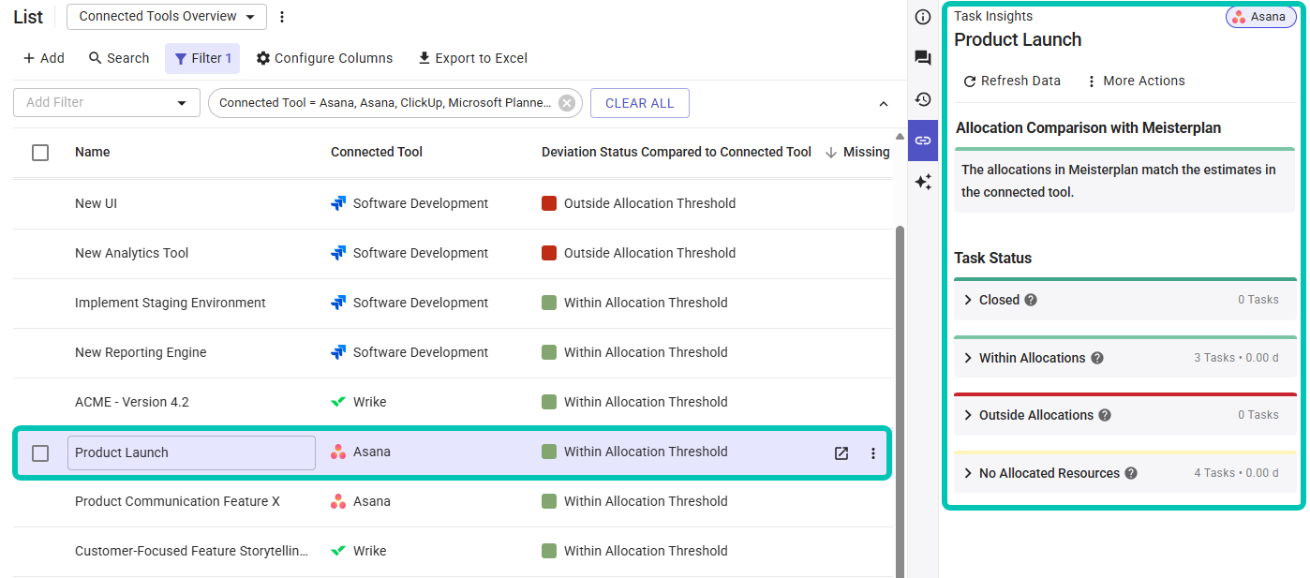
Task: Click Within Allocation Threshold in ACME row
Action: coord(646,402)
